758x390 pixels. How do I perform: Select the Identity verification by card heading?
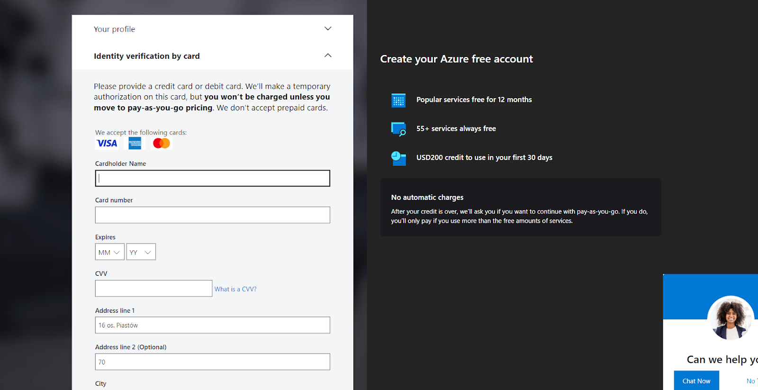[x=147, y=56]
